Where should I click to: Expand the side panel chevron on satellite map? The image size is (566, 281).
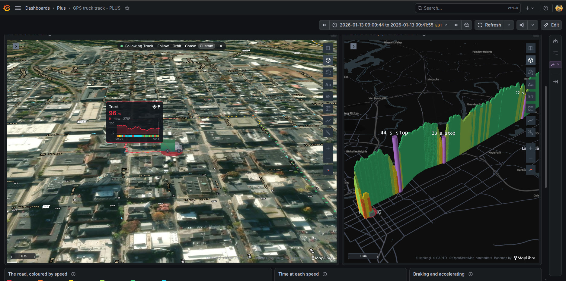coord(16,46)
